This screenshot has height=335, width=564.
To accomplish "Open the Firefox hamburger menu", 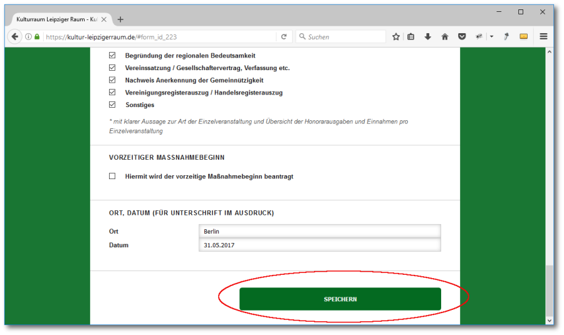I will (543, 37).
